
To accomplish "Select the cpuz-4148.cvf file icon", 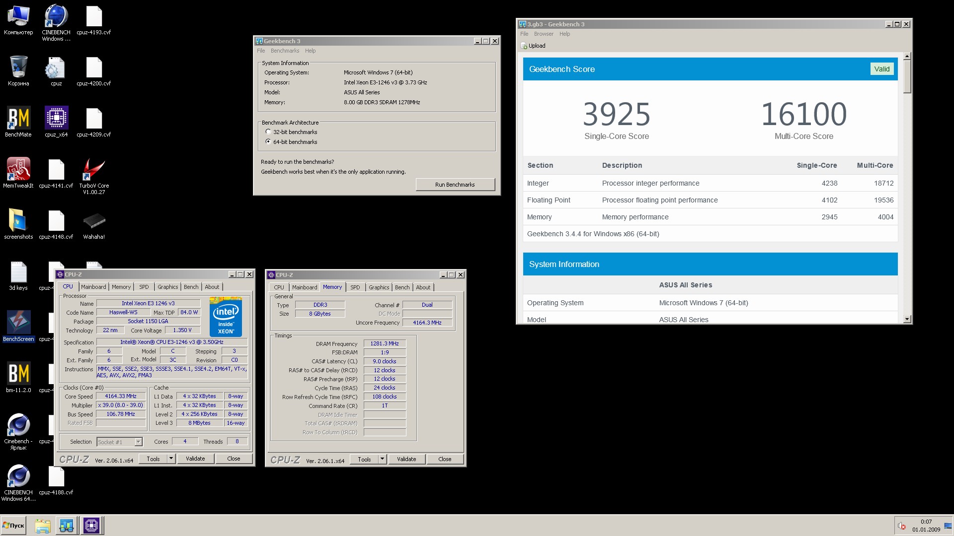I will click(x=56, y=224).
